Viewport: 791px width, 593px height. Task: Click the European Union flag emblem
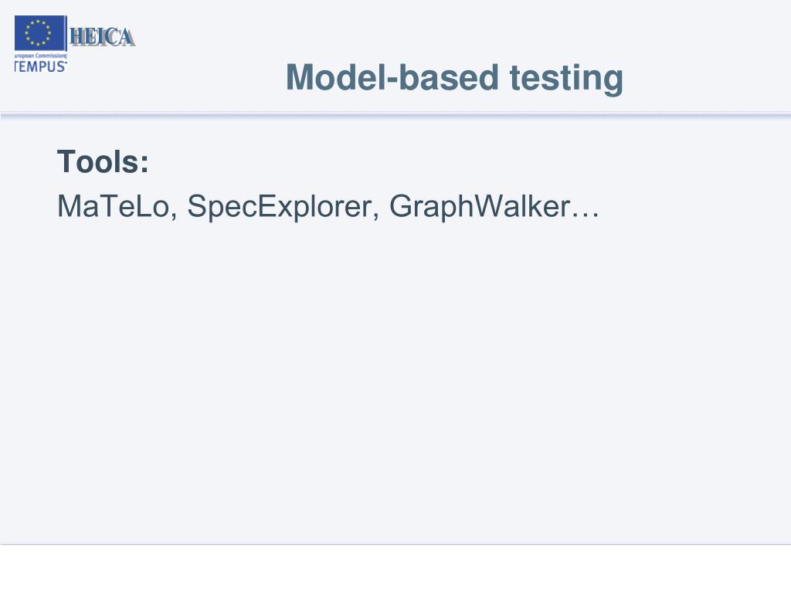39,33
